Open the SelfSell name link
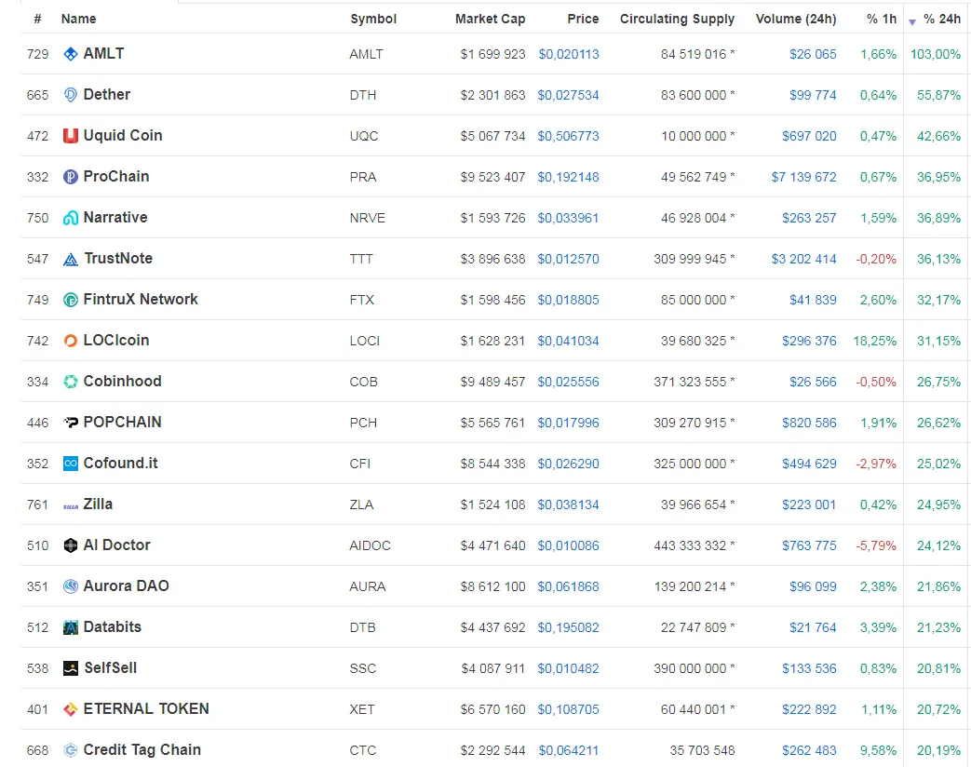971x767 pixels. [x=110, y=668]
